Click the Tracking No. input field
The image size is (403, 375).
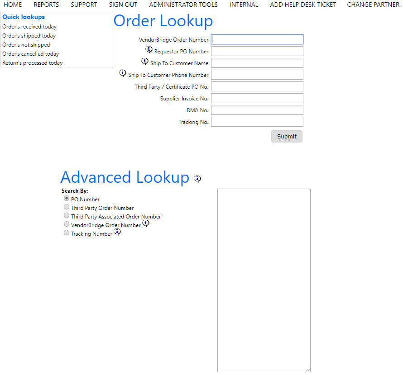[x=257, y=122]
